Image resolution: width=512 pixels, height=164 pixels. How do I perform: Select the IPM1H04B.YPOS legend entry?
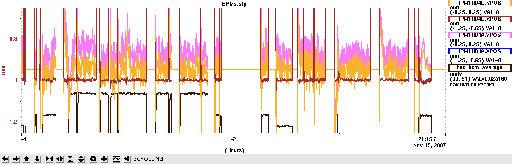coord(480,3)
